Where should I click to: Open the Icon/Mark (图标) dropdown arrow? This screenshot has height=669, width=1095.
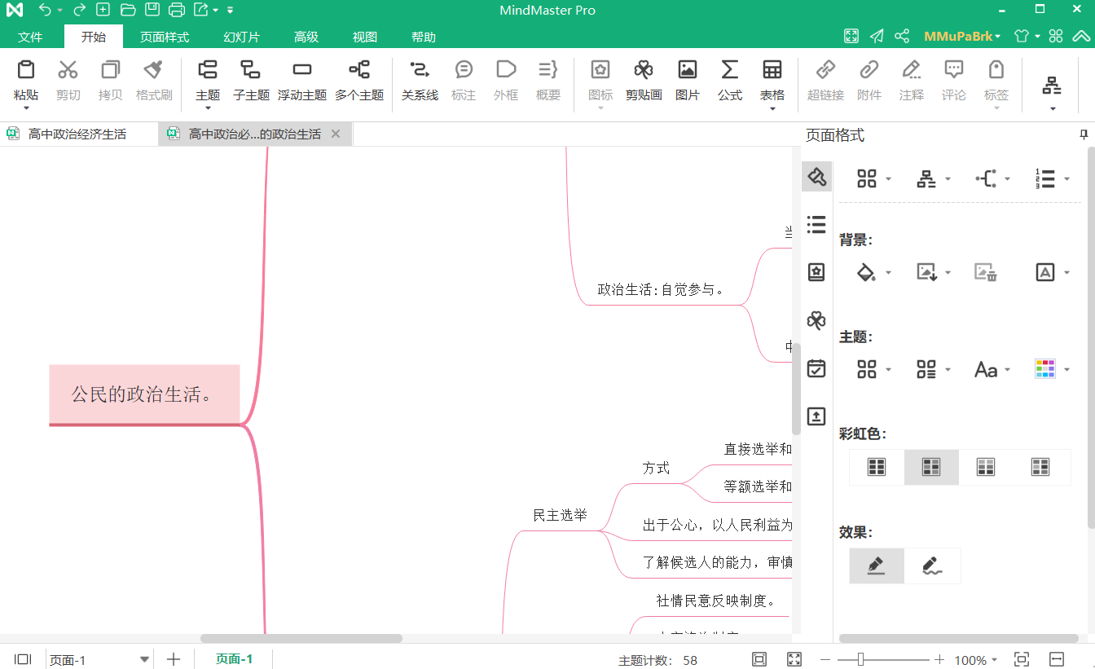tap(600, 108)
